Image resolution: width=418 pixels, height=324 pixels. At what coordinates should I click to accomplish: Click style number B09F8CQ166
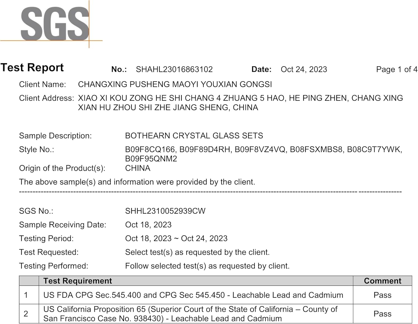(x=150, y=150)
